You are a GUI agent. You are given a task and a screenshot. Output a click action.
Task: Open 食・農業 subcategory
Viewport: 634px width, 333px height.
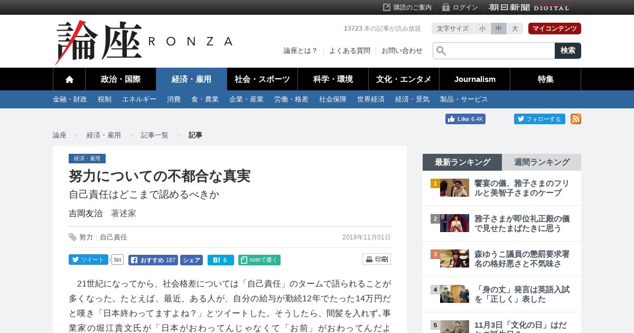click(x=205, y=99)
